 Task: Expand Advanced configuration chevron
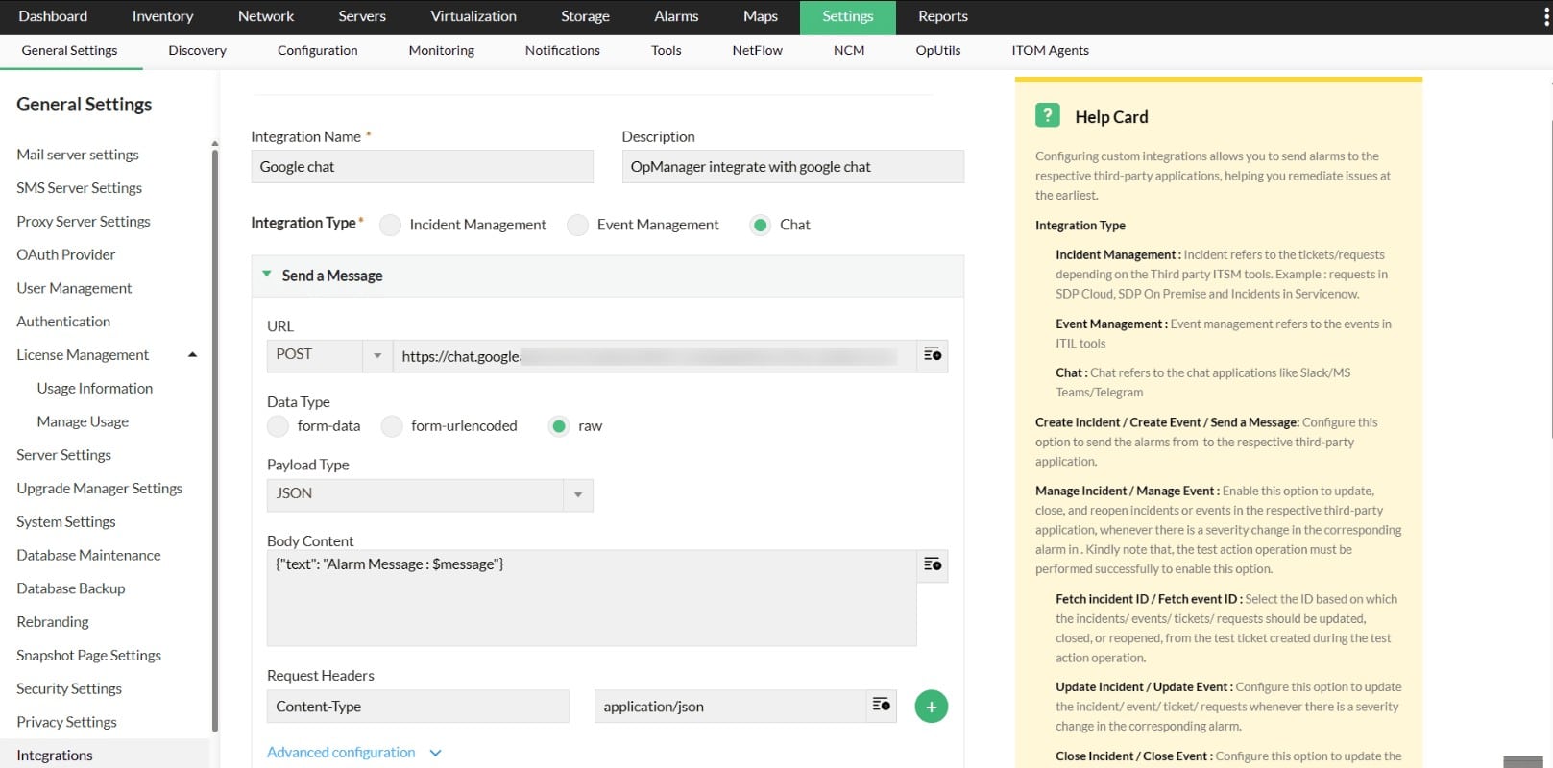[435, 753]
